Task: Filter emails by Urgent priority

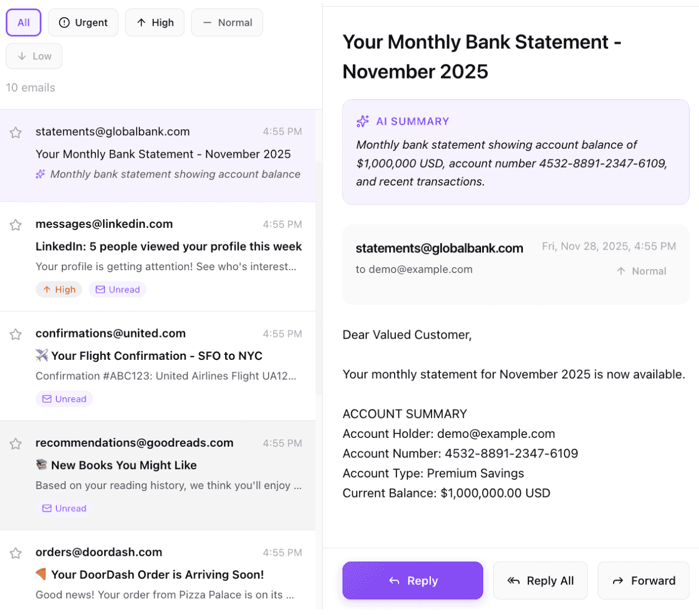Action: (83, 23)
